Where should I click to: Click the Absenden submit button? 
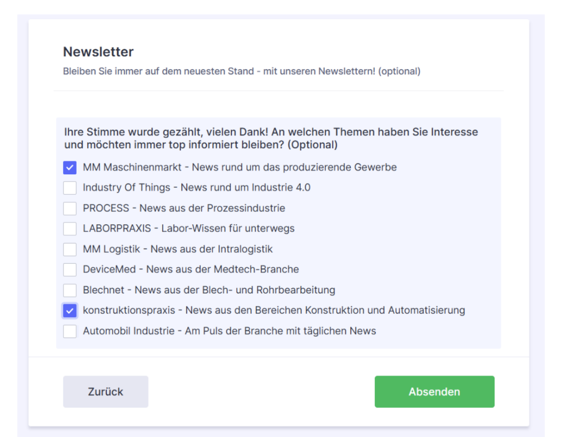coord(434,392)
